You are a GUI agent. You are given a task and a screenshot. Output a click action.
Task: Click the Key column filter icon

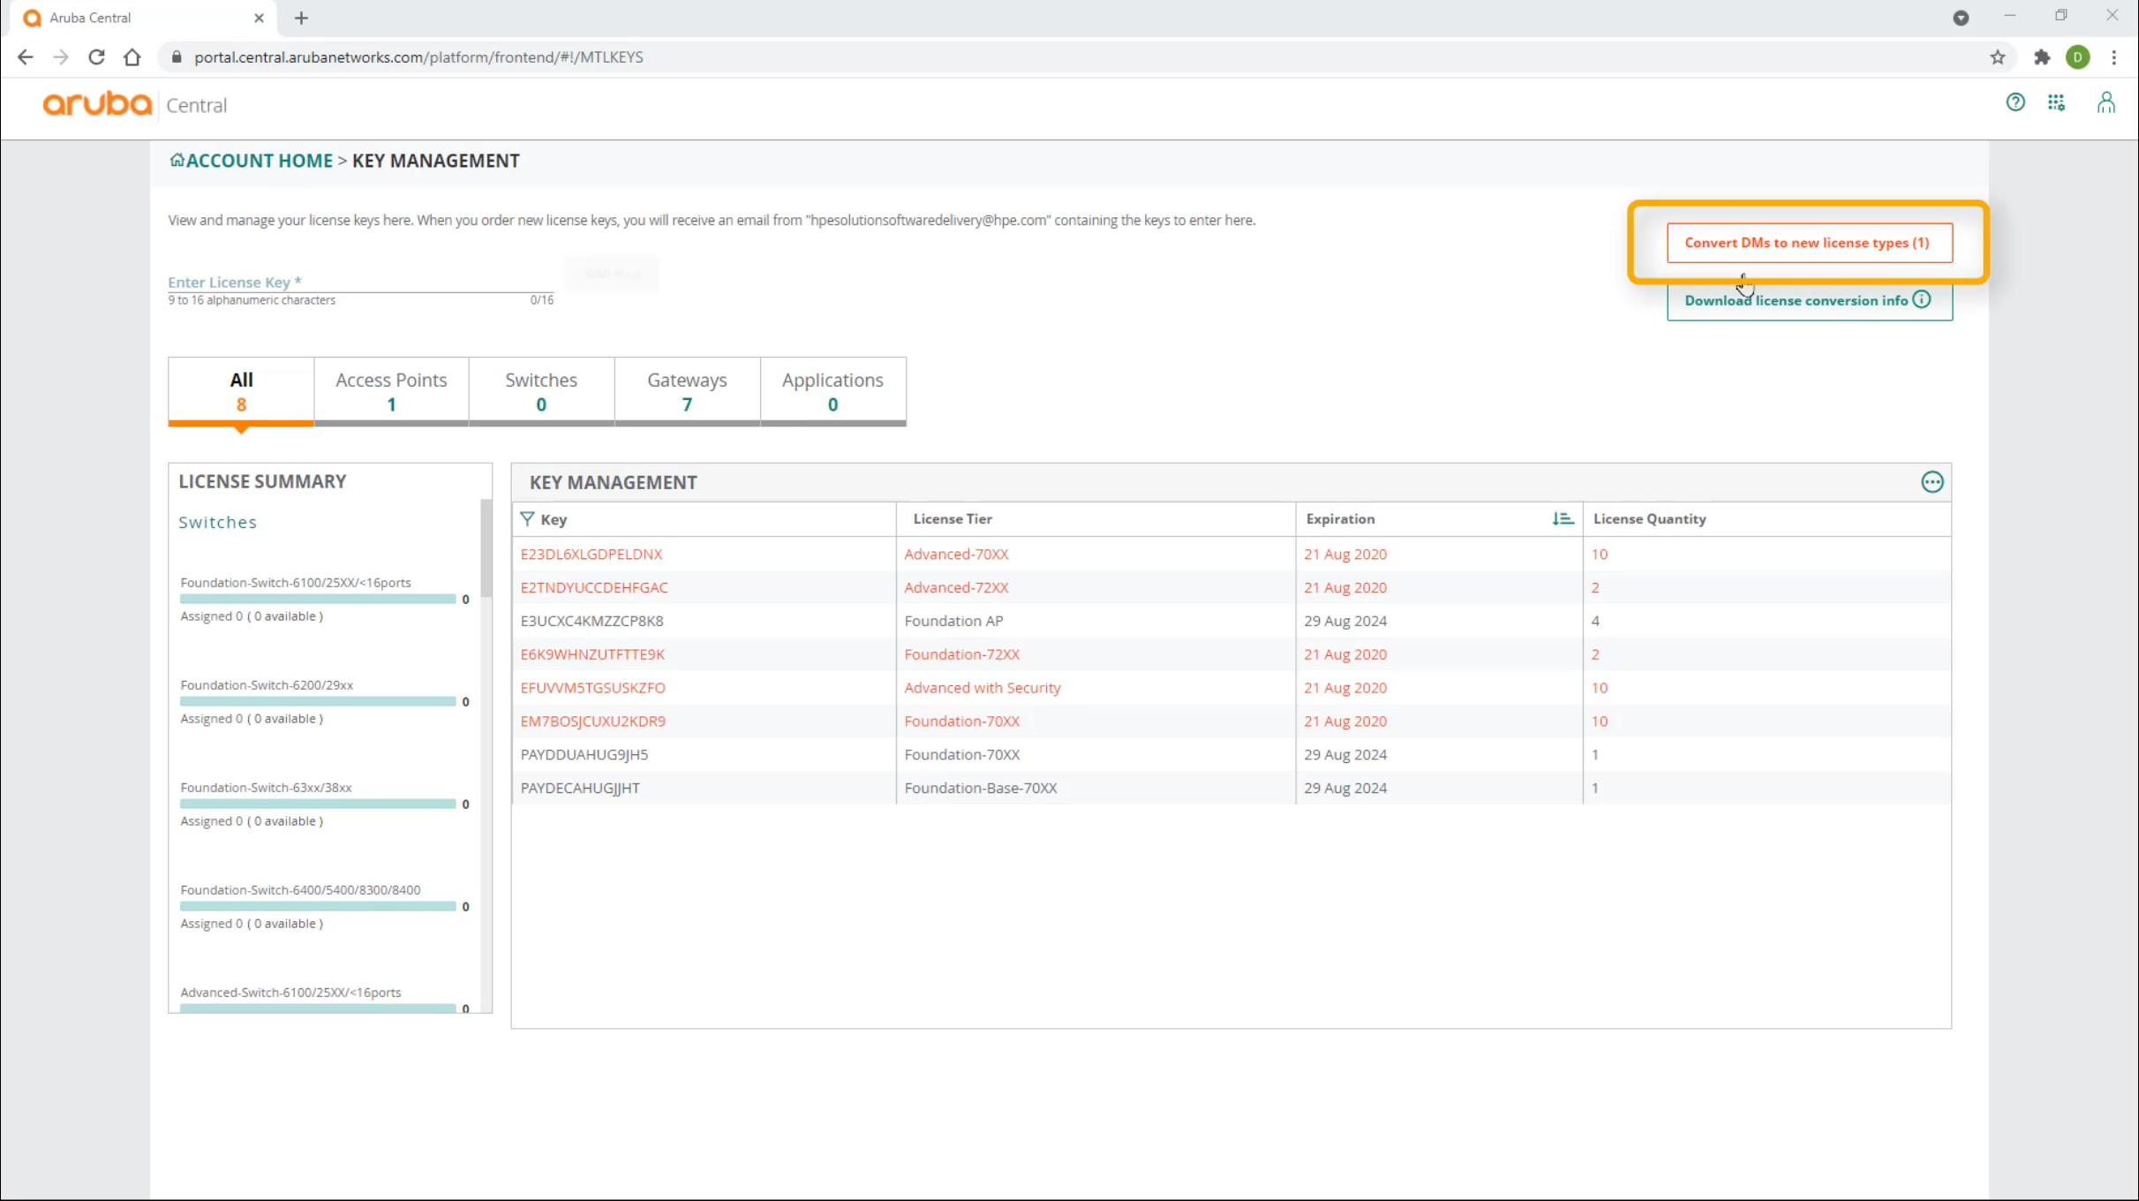(527, 519)
